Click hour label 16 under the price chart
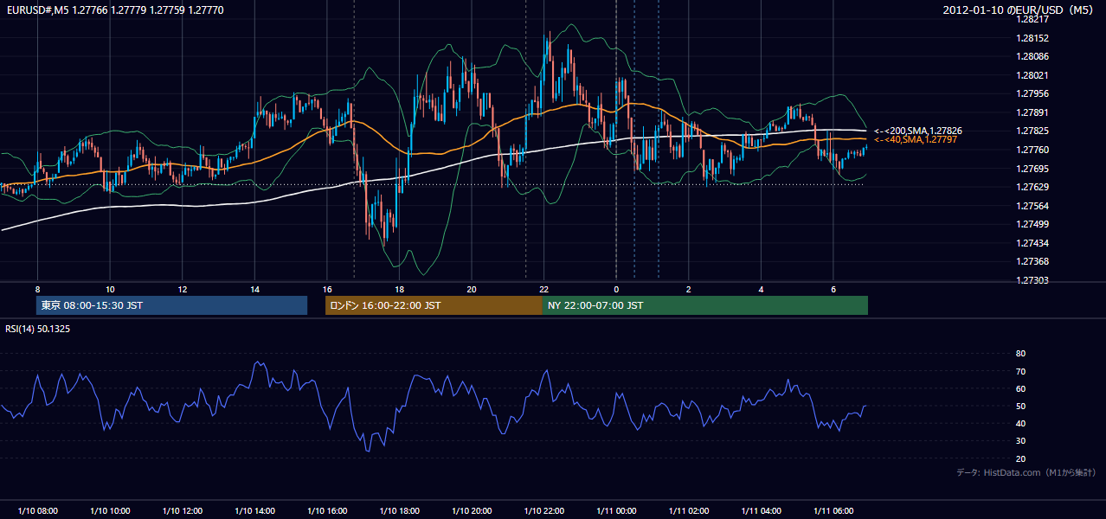This screenshot has height=519, width=1106. 327,289
